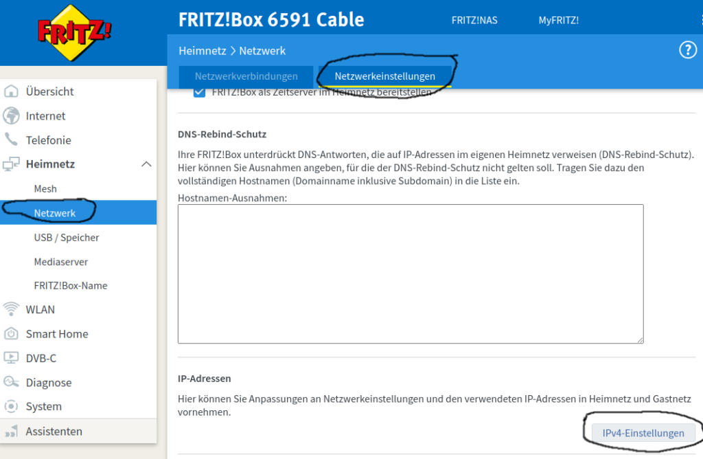Click the IPv4-Einstellungen button
This screenshot has width=703, height=459.
[x=643, y=433]
